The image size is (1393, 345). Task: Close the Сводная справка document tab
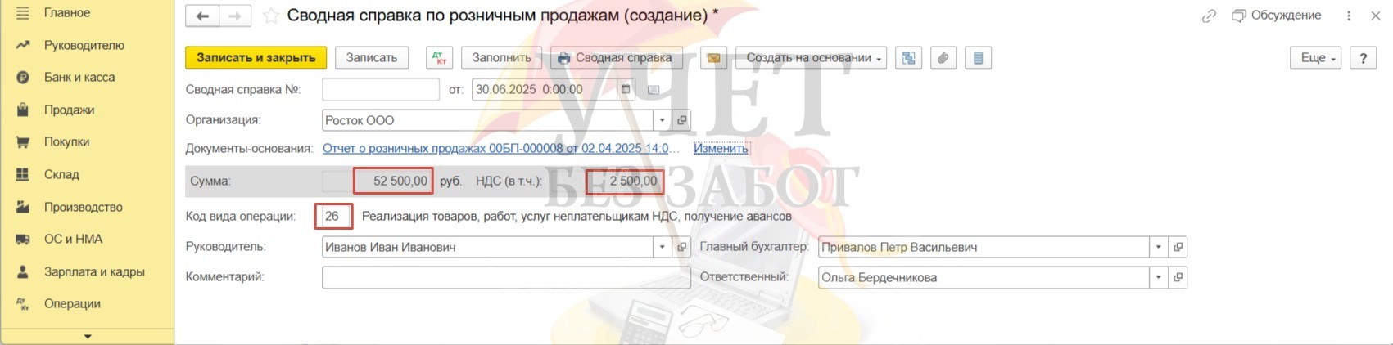1376,16
